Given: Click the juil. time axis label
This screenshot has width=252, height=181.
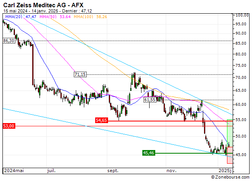Looking at the screenshot, I should coord(51,171).
